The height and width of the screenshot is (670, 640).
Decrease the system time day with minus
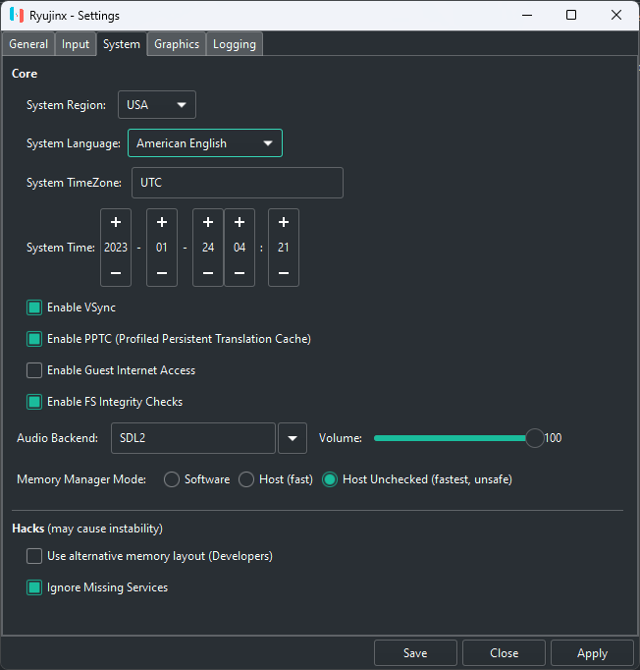208,273
